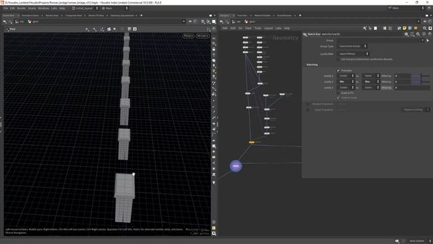Open Replace Existing dropdown
The image size is (433, 244).
415,110
